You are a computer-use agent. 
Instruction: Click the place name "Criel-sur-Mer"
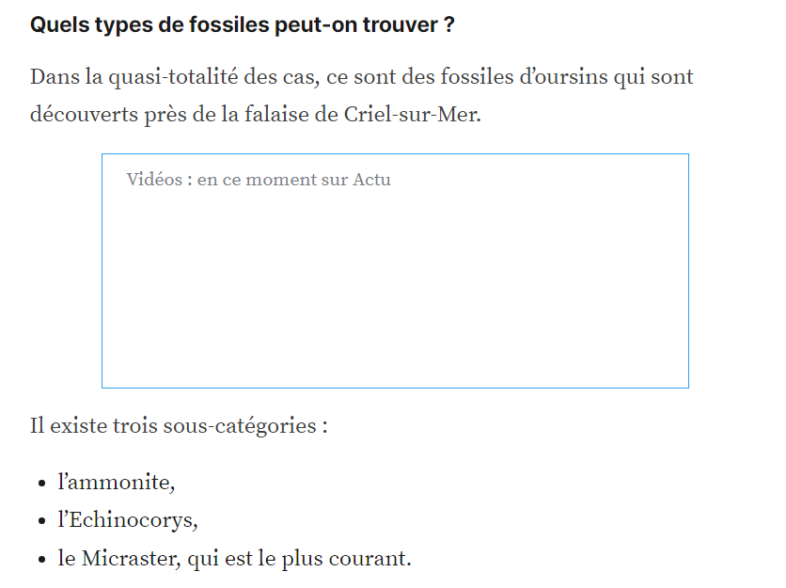tap(410, 115)
